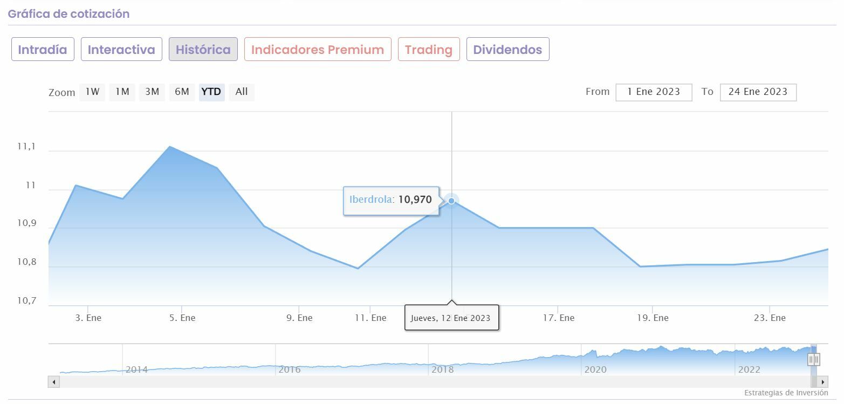Show the Dividendos tab

[507, 50]
